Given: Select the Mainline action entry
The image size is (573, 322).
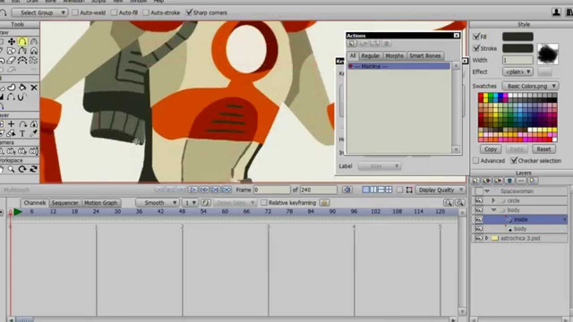Looking at the screenshot, I should pyautogui.click(x=399, y=66).
